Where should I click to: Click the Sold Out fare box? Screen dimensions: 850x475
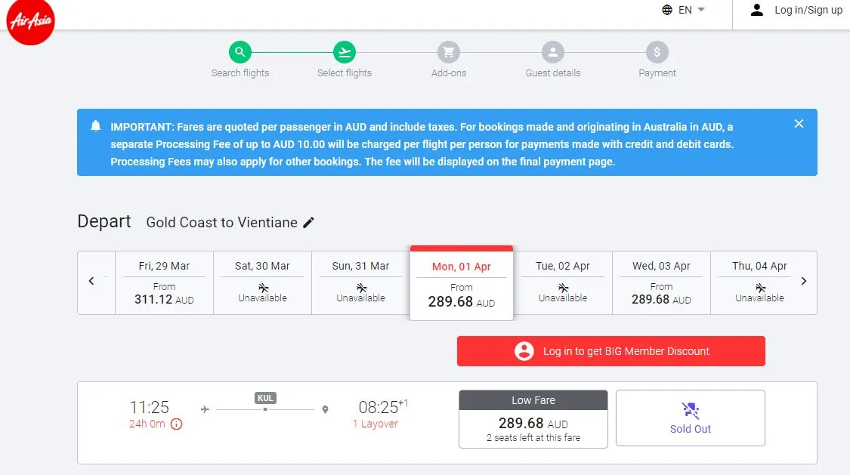point(690,418)
